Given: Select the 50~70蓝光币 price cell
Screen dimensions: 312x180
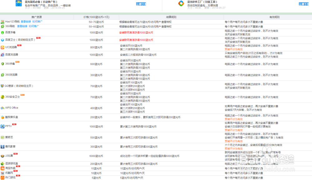Looking at the screenshot, I should tap(96, 22).
